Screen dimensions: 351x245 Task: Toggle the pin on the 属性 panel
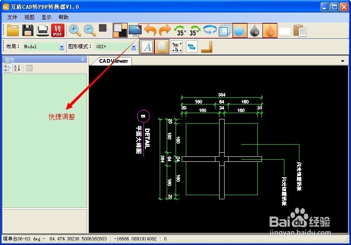click(82, 59)
